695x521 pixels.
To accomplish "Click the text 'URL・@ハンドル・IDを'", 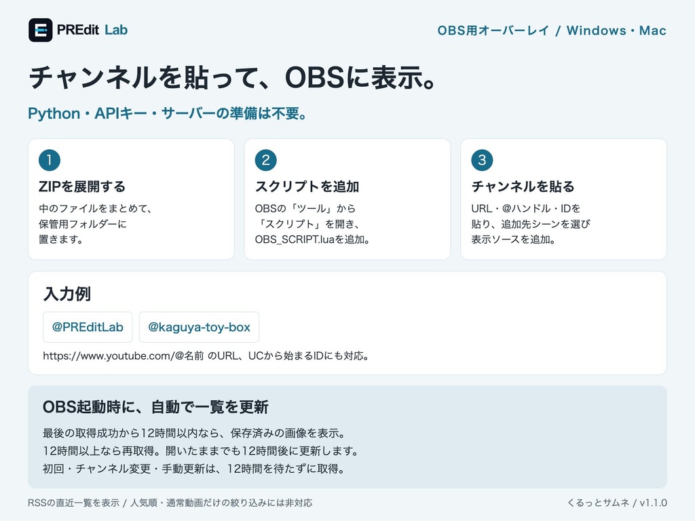I will point(526,208).
